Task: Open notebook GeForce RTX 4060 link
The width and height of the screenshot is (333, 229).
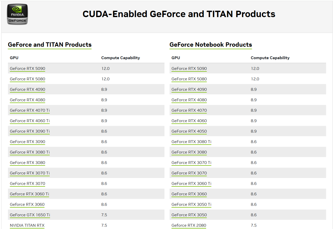Action: click(189, 121)
